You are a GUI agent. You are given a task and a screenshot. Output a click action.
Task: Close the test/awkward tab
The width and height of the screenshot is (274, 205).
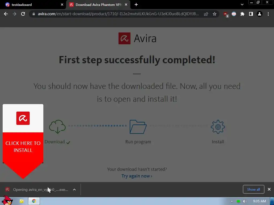[x=62, y=5]
